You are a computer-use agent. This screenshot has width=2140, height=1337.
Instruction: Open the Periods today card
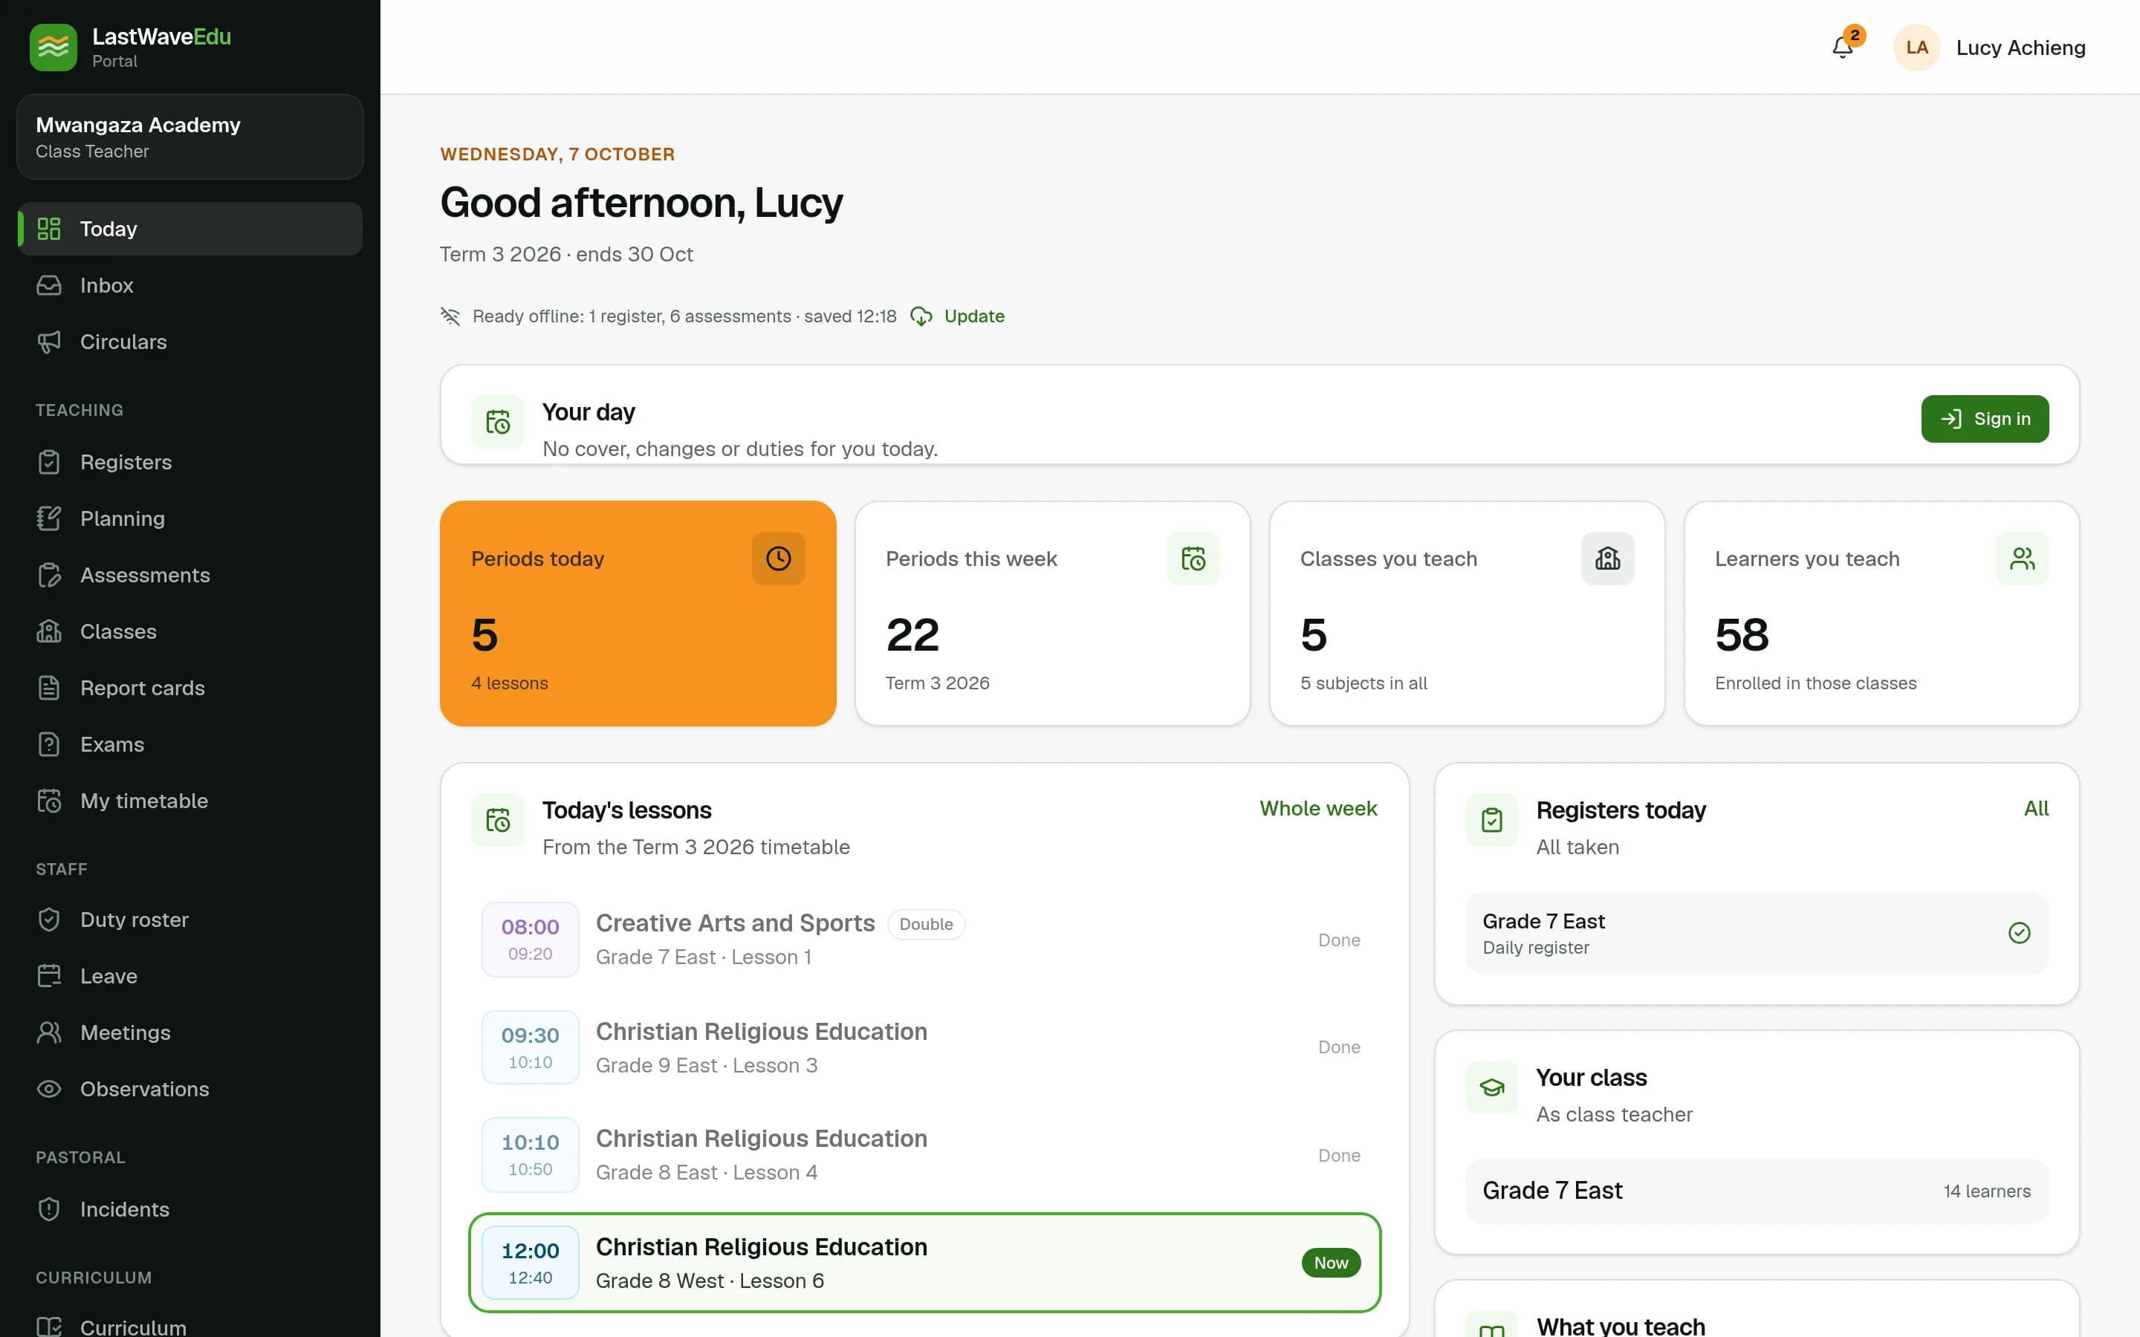pyautogui.click(x=638, y=614)
